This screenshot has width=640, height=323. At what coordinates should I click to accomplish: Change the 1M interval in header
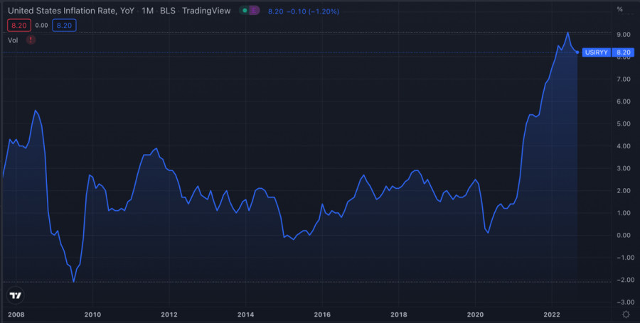pos(147,11)
